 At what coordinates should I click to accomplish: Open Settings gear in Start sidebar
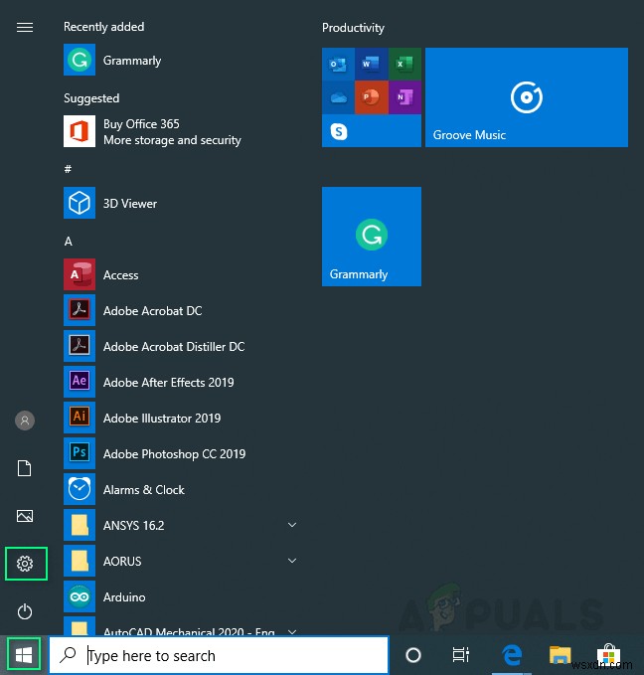[25, 564]
